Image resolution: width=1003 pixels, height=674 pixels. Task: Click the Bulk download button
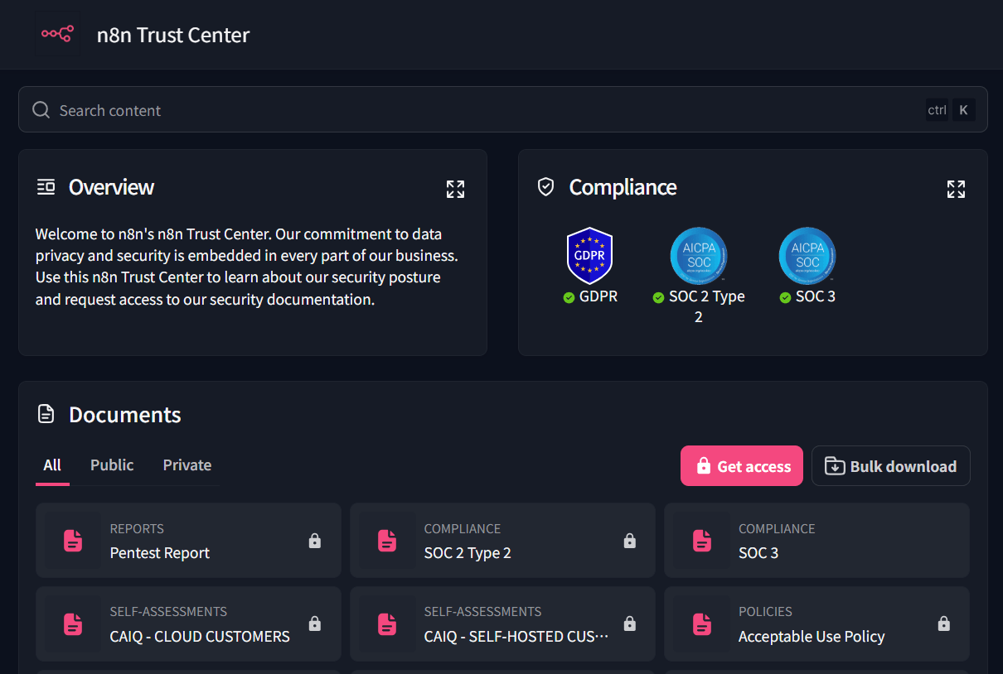890,466
